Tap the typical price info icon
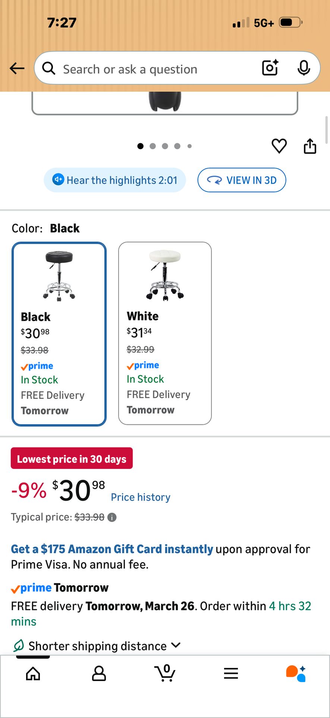The width and height of the screenshot is (330, 718). pyautogui.click(x=112, y=517)
